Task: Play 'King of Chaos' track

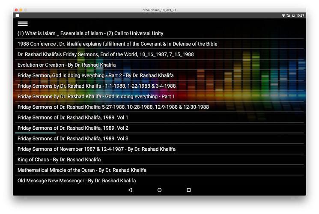Action: tap(159, 160)
